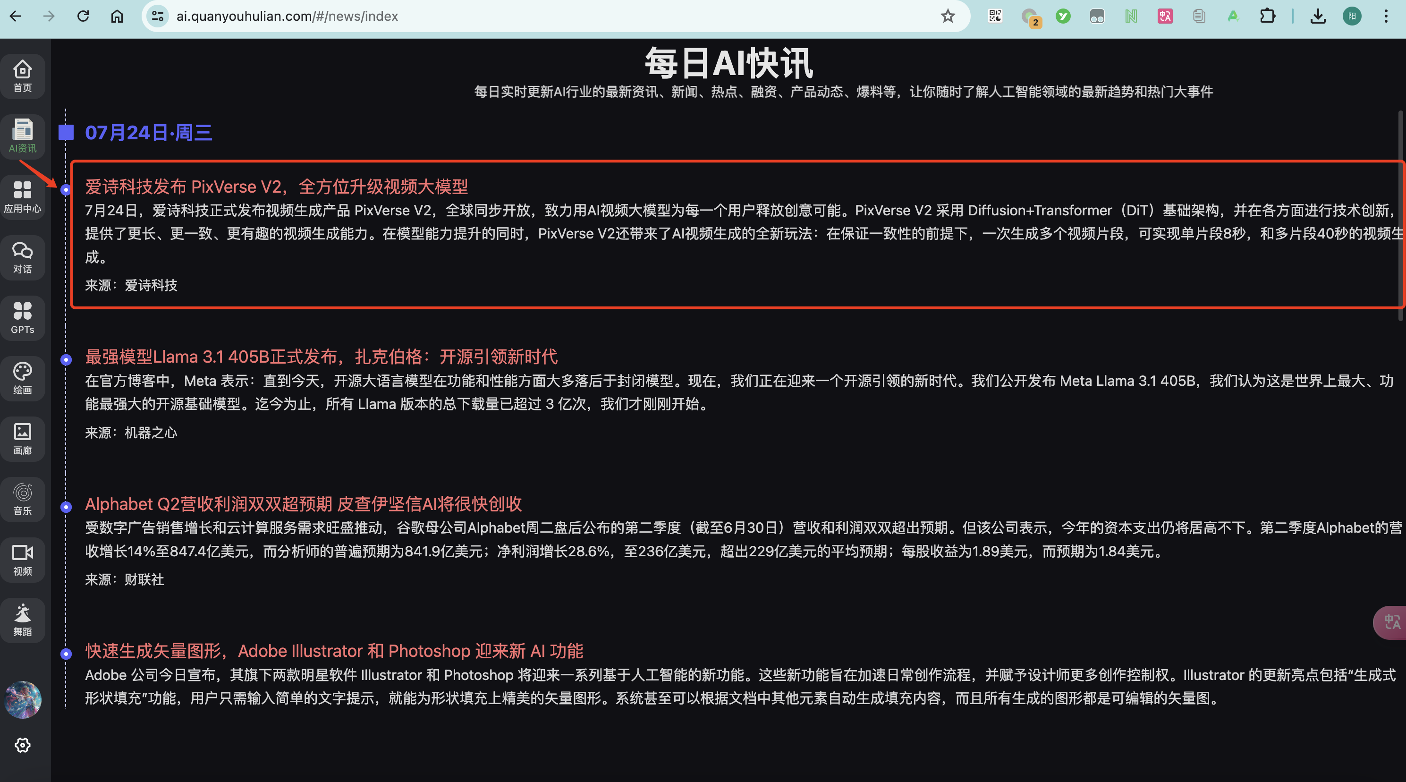This screenshot has width=1406, height=782.
Task: Open the green checkmark extension
Action: click(x=1063, y=16)
